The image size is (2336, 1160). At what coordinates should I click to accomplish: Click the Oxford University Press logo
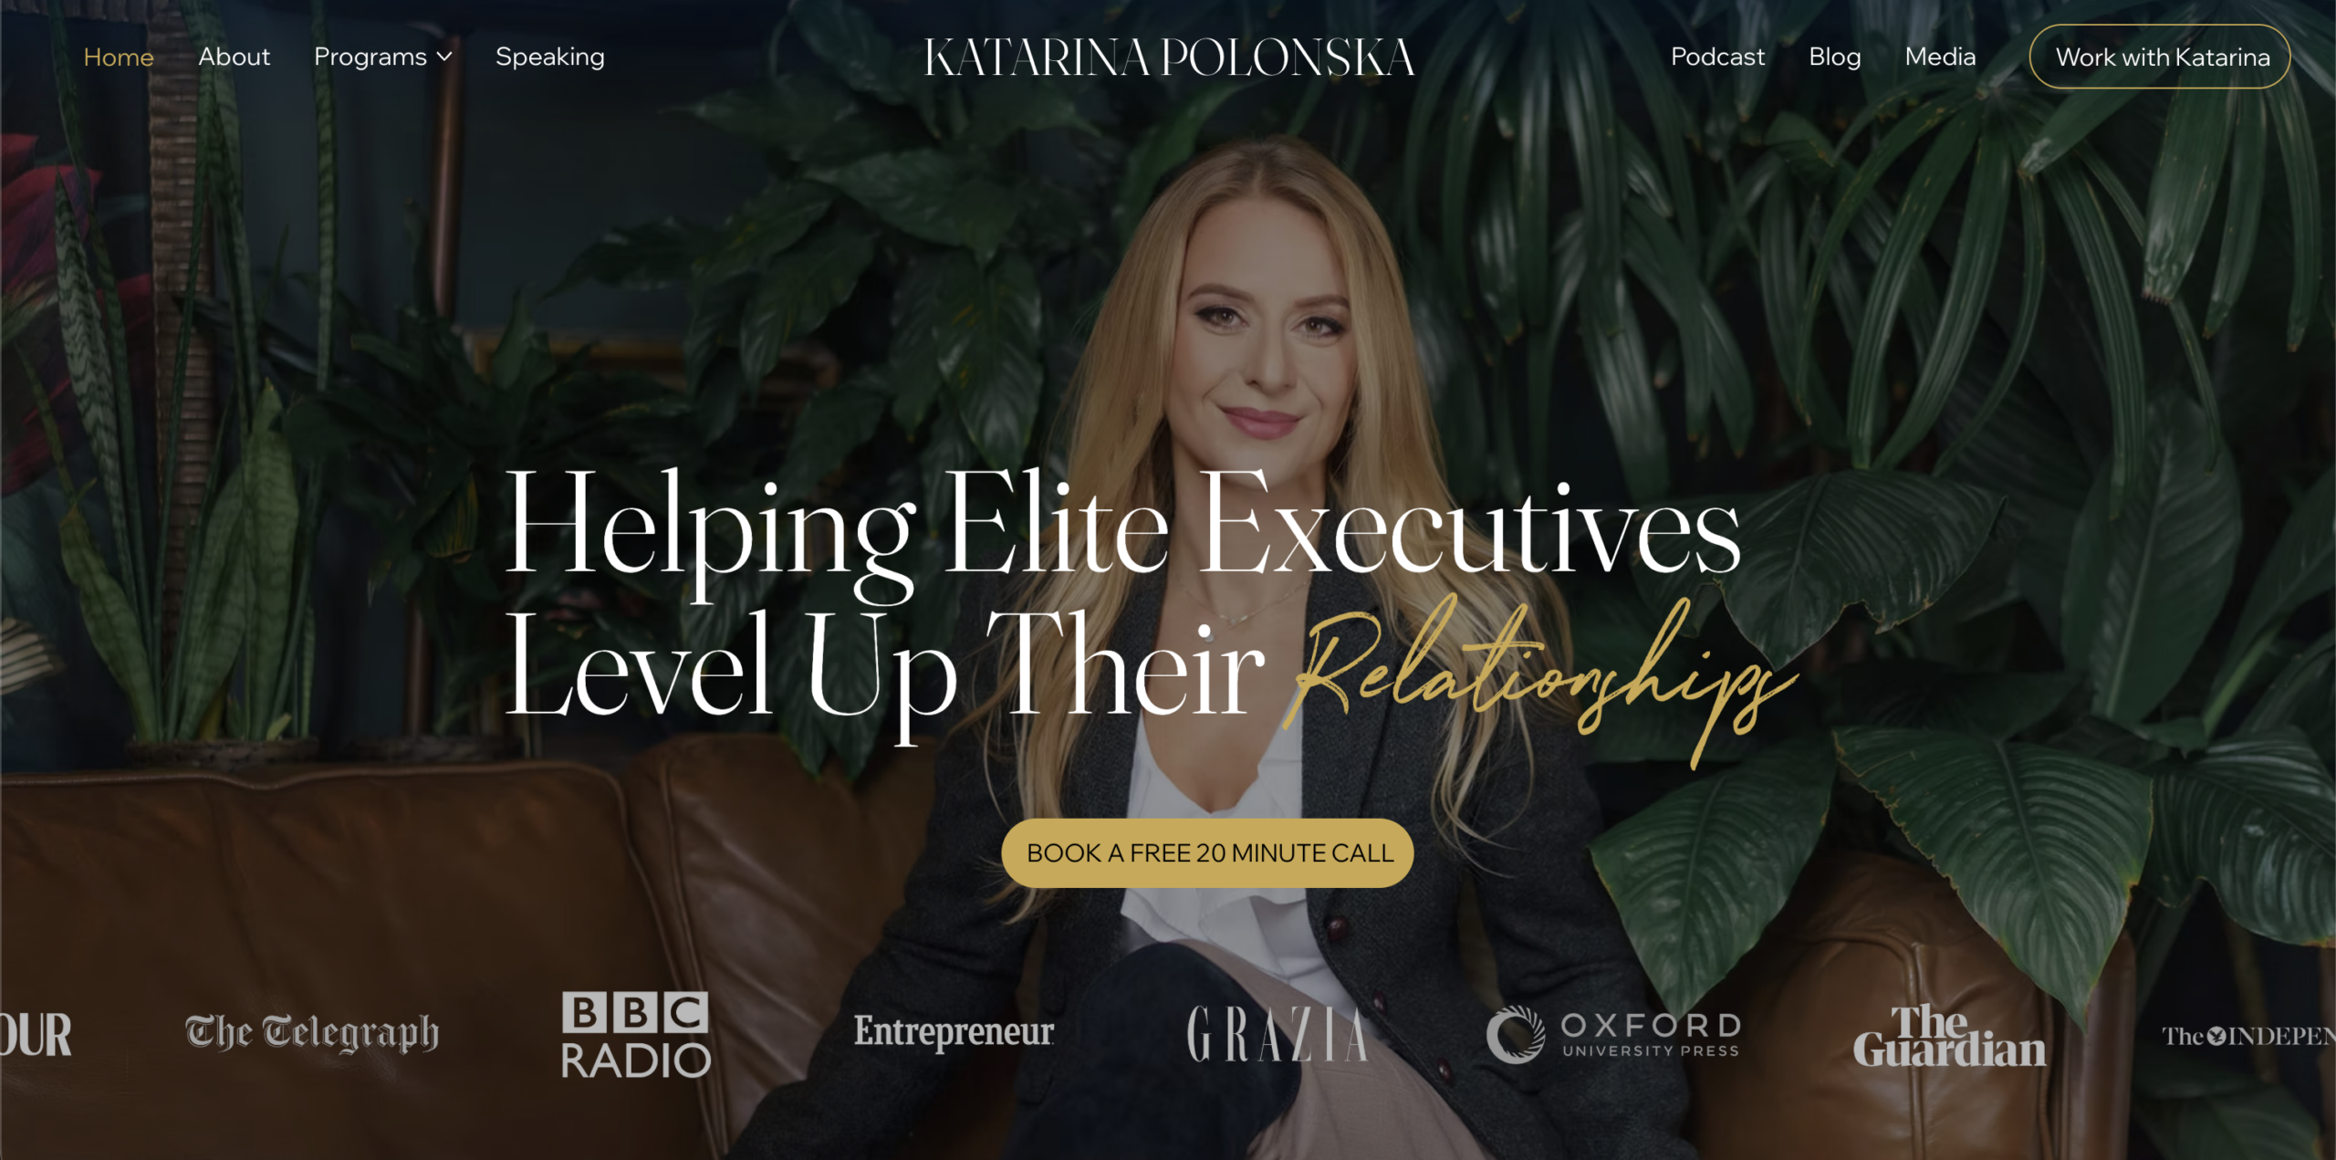pos(1613,1034)
